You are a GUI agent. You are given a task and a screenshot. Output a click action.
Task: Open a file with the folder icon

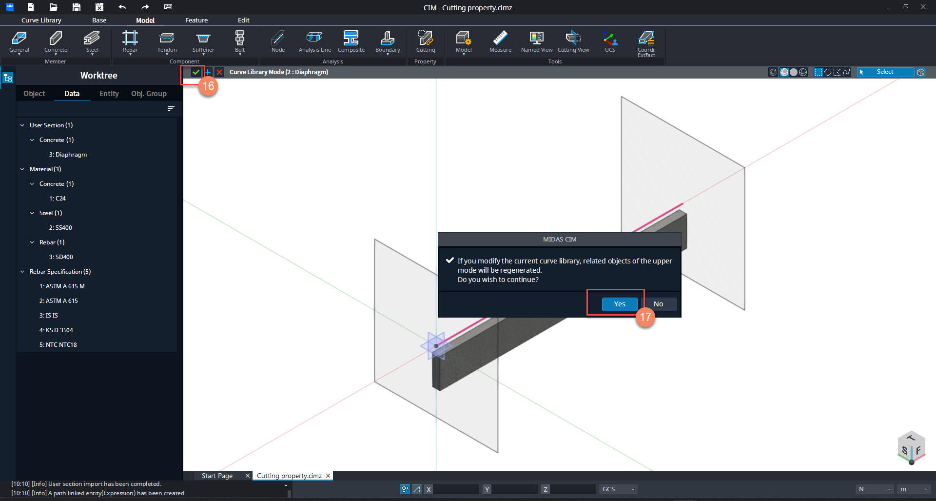[x=54, y=7]
